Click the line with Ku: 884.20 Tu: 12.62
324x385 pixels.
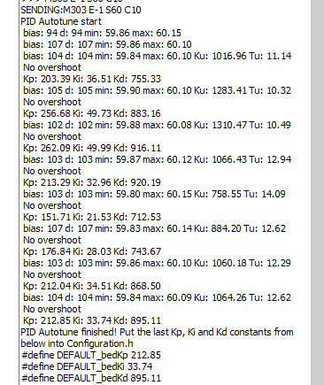coord(155,228)
